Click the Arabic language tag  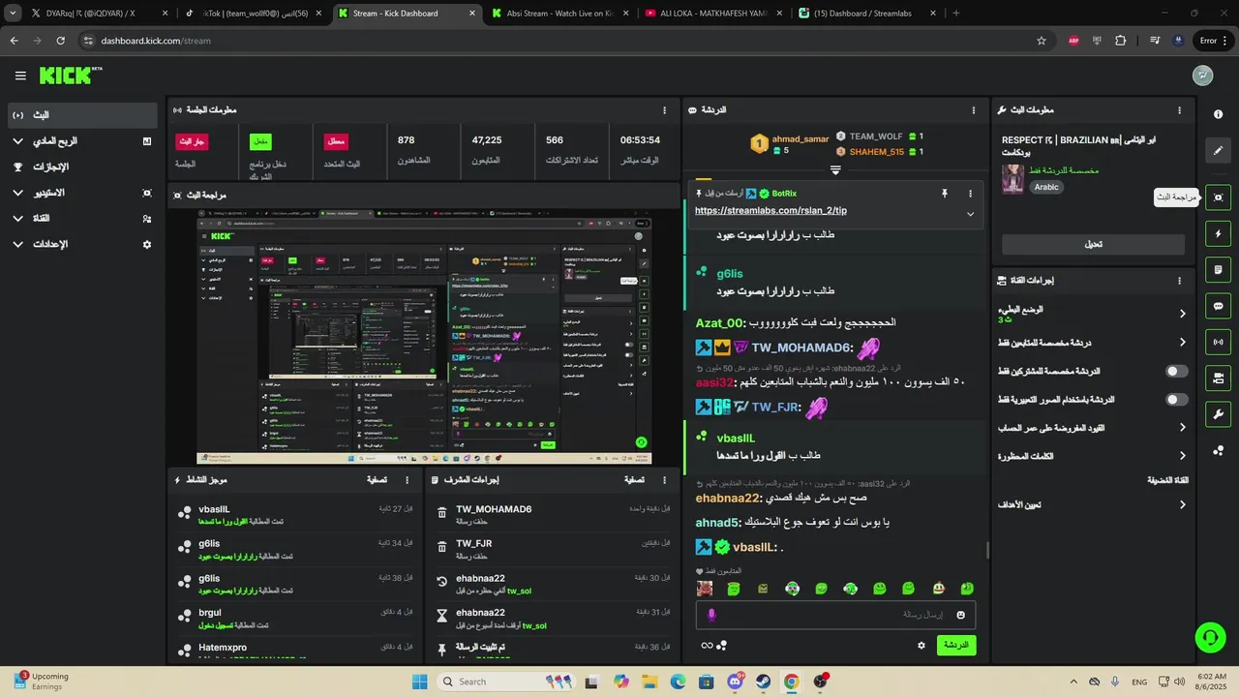point(1046,187)
